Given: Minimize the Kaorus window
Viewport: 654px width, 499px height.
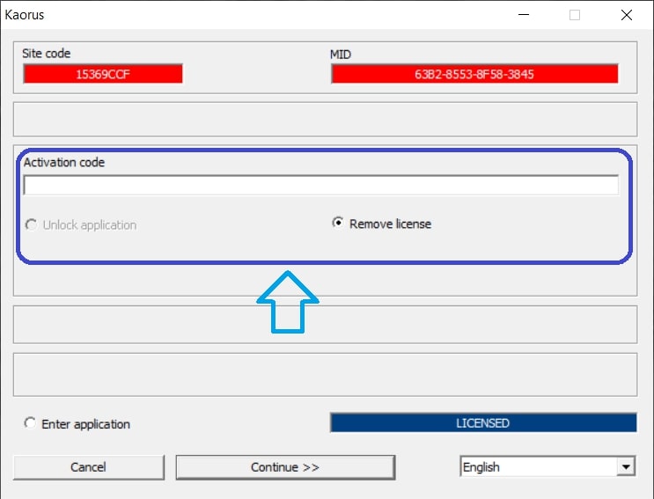Looking at the screenshot, I should [524, 15].
